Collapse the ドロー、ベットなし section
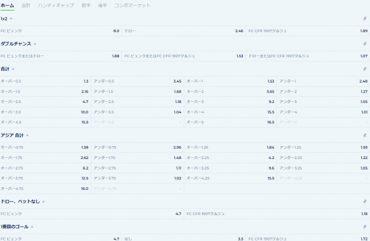 tap(43, 202)
